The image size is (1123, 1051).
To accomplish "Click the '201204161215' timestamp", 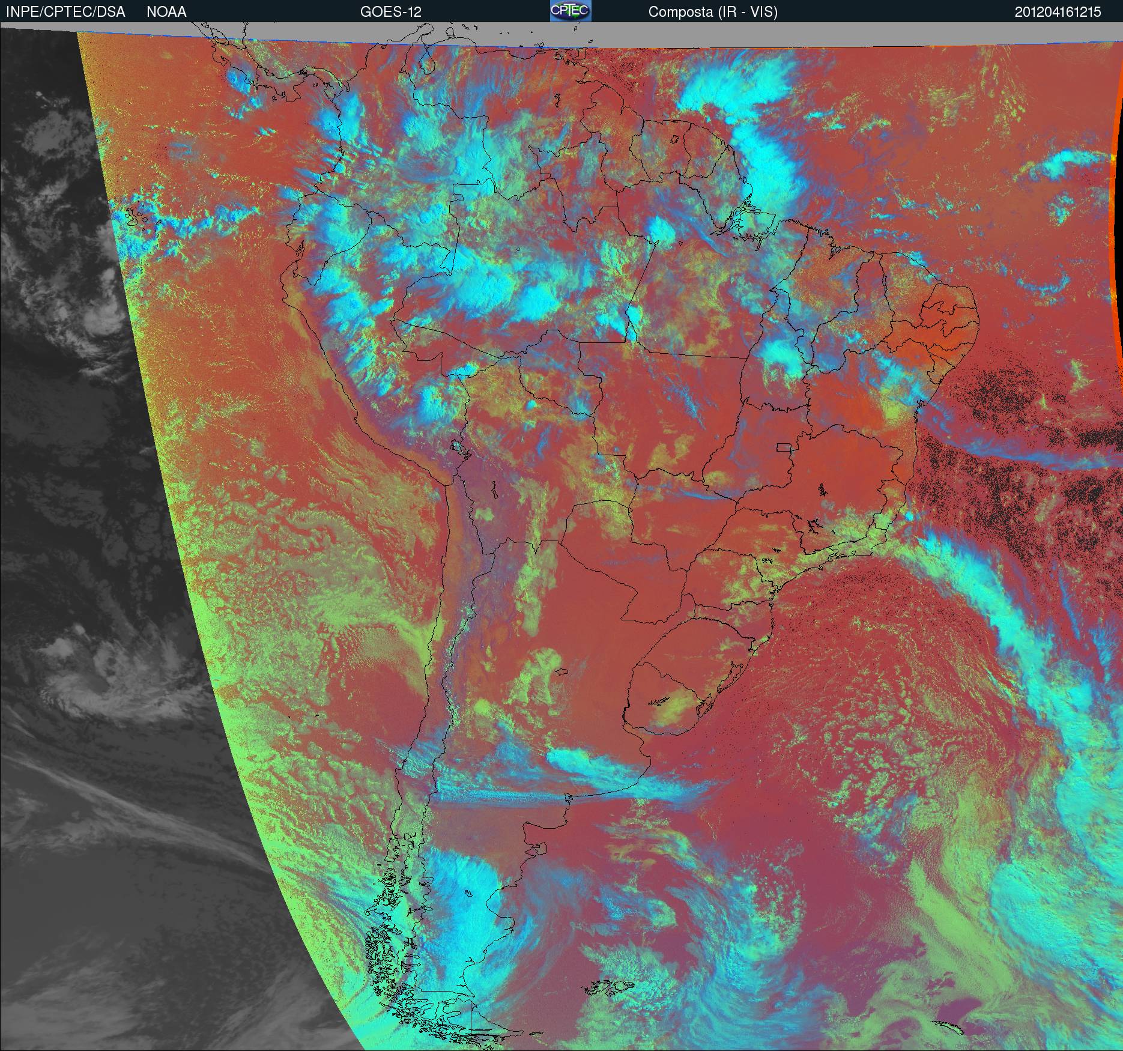I will [x=1058, y=12].
